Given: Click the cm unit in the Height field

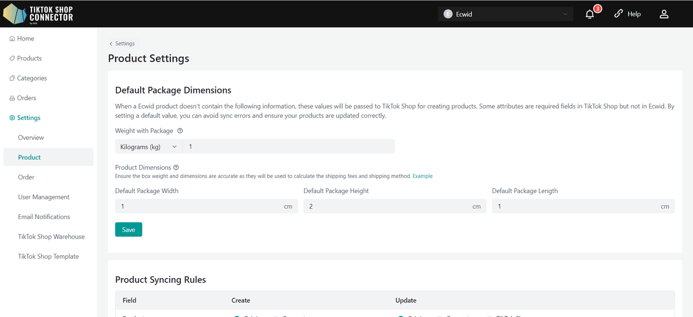Looking at the screenshot, I should (476, 207).
